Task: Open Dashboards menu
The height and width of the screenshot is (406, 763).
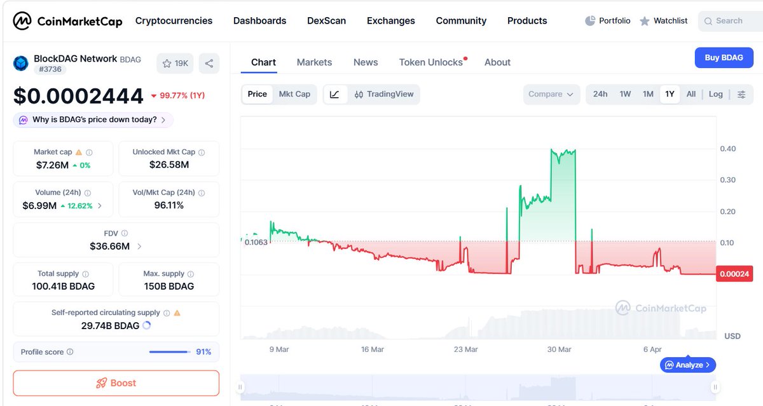Action: pos(260,21)
